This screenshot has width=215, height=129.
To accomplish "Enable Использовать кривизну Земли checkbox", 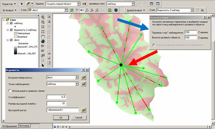I will point(10,91).
